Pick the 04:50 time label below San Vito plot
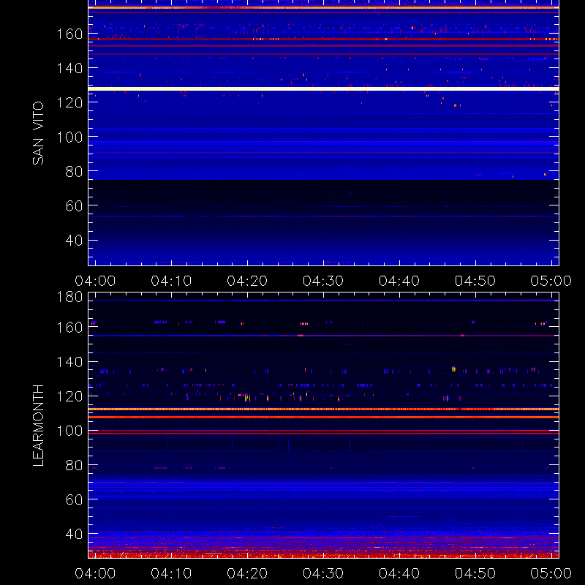The height and width of the screenshot is (585, 585). (475, 281)
